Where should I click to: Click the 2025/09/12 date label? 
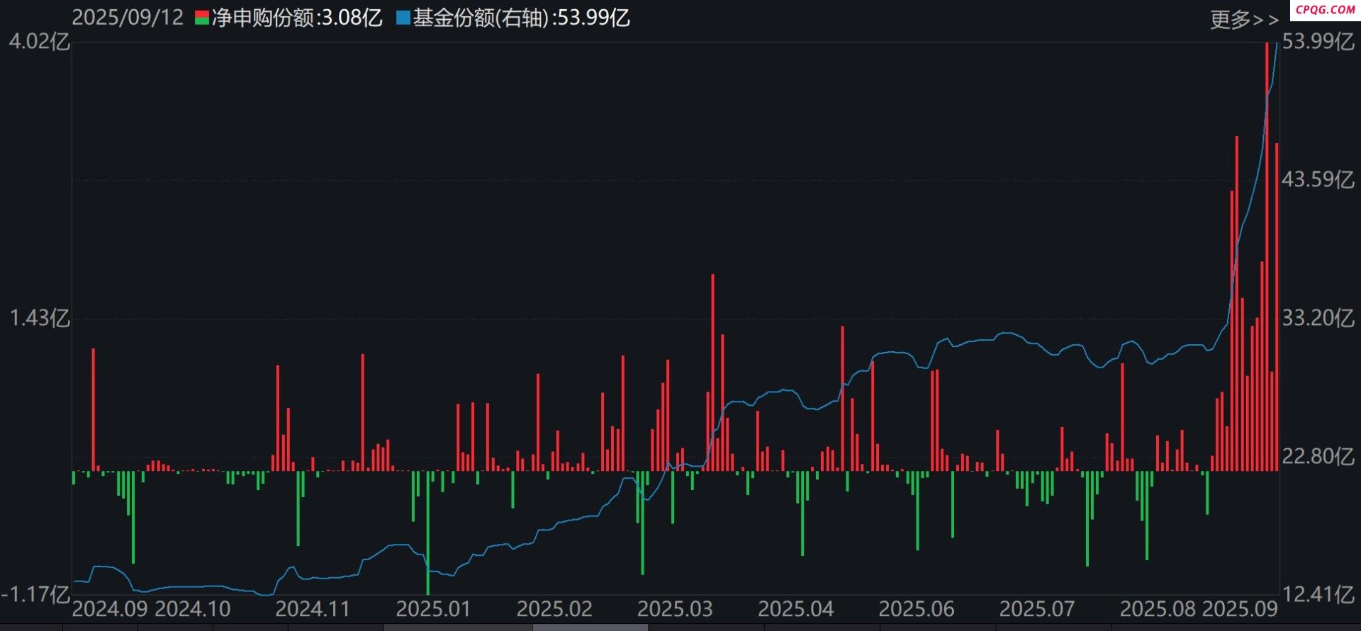click(x=128, y=18)
